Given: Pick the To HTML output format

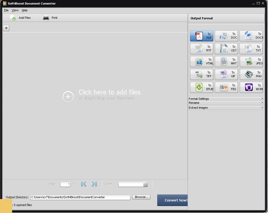Looking at the screenshot, I should click(201, 61).
